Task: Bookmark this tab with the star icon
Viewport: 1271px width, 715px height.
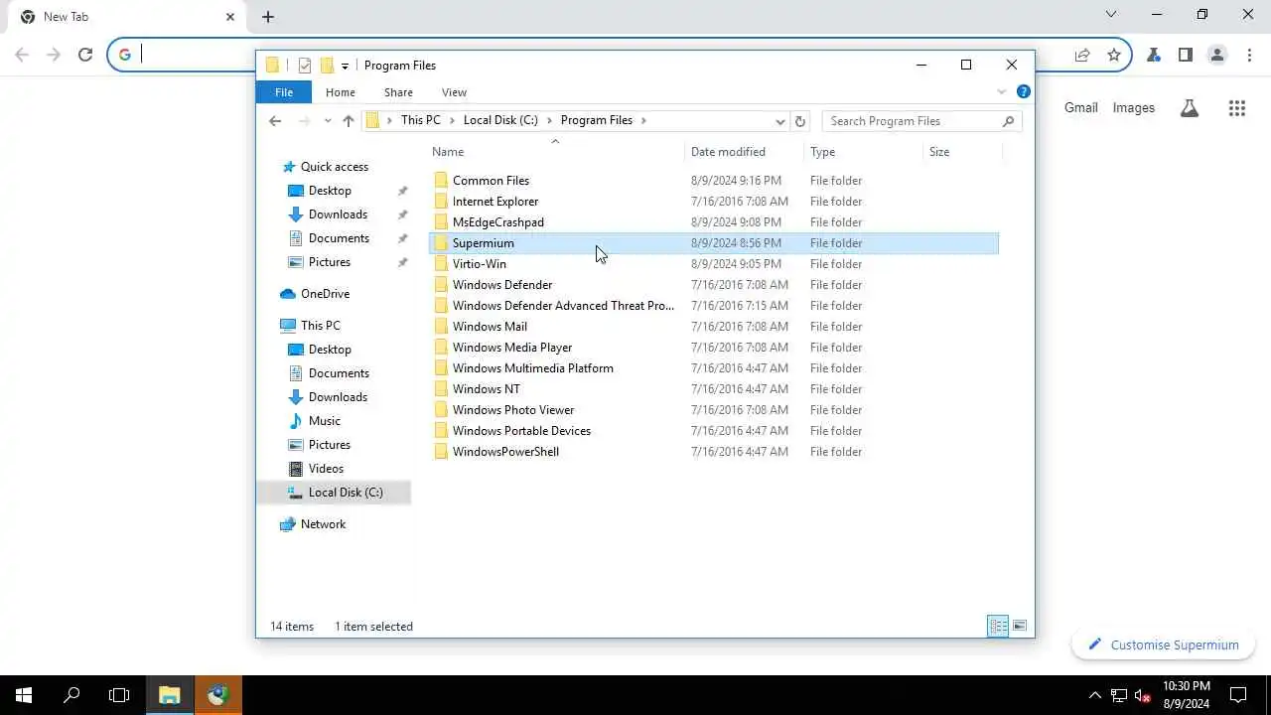Action: pyautogui.click(x=1114, y=55)
